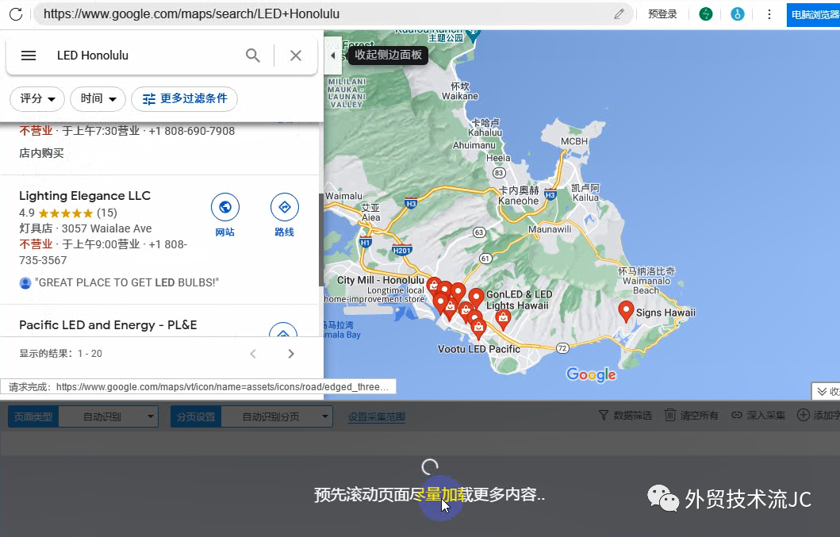Click the Vootu LED Pacific map label
This screenshot has height=537, width=840.
(479, 349)
